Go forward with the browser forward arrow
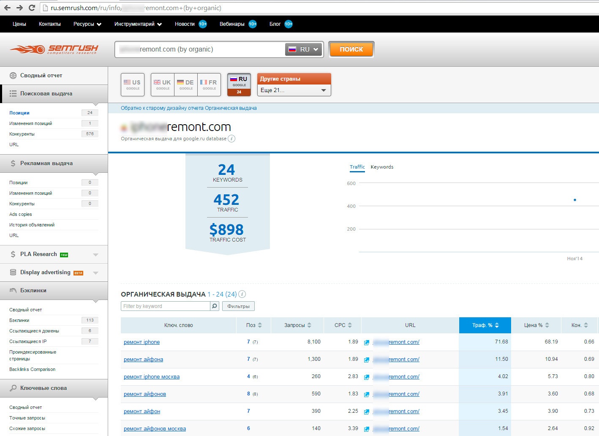Image resolution: width=599 pixels, height=436 pixels. [19, 8]
